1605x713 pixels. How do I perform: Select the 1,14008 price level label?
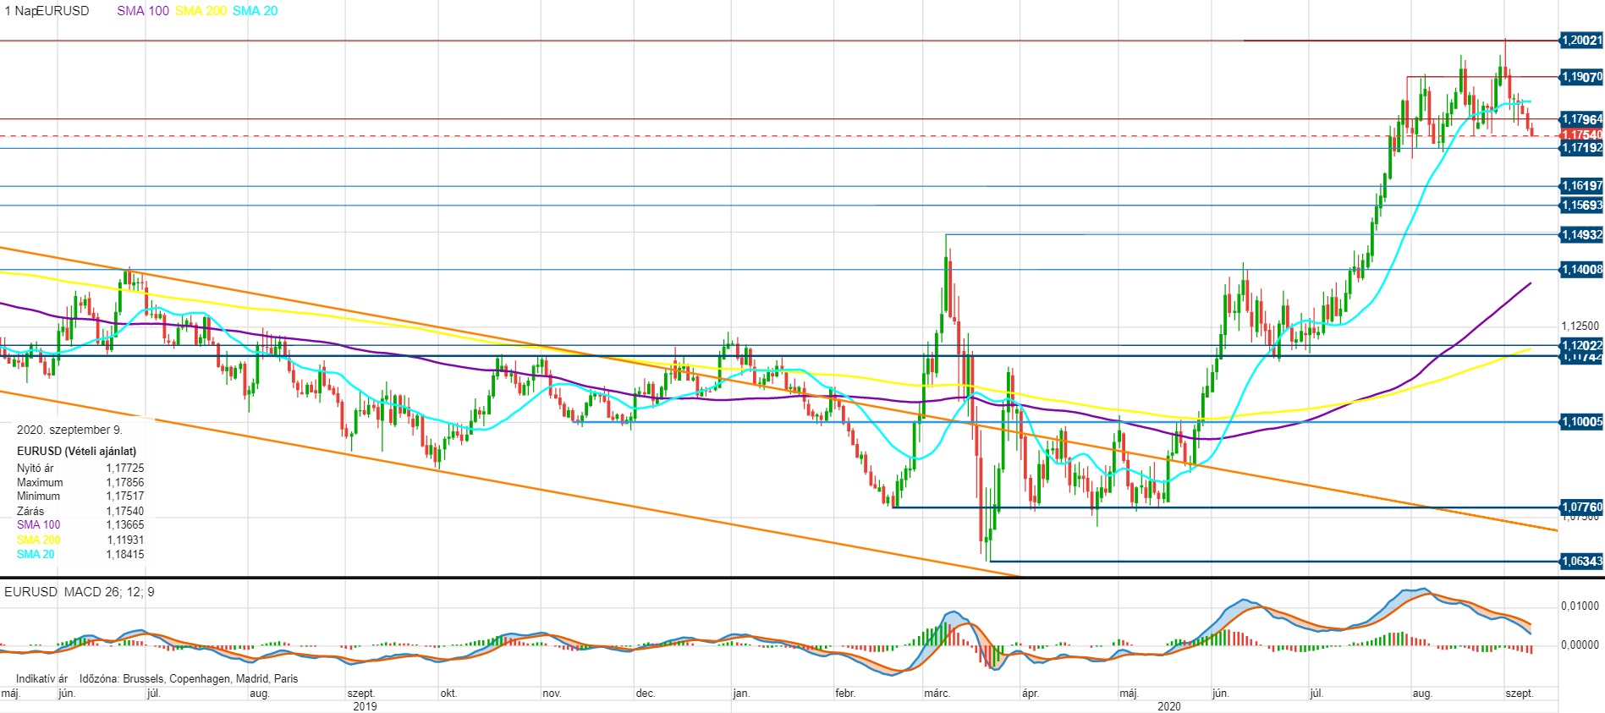(x=1581, y=270)
